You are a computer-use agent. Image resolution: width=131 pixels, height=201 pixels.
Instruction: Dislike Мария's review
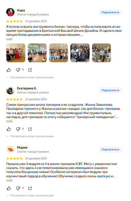click(18, 188)
